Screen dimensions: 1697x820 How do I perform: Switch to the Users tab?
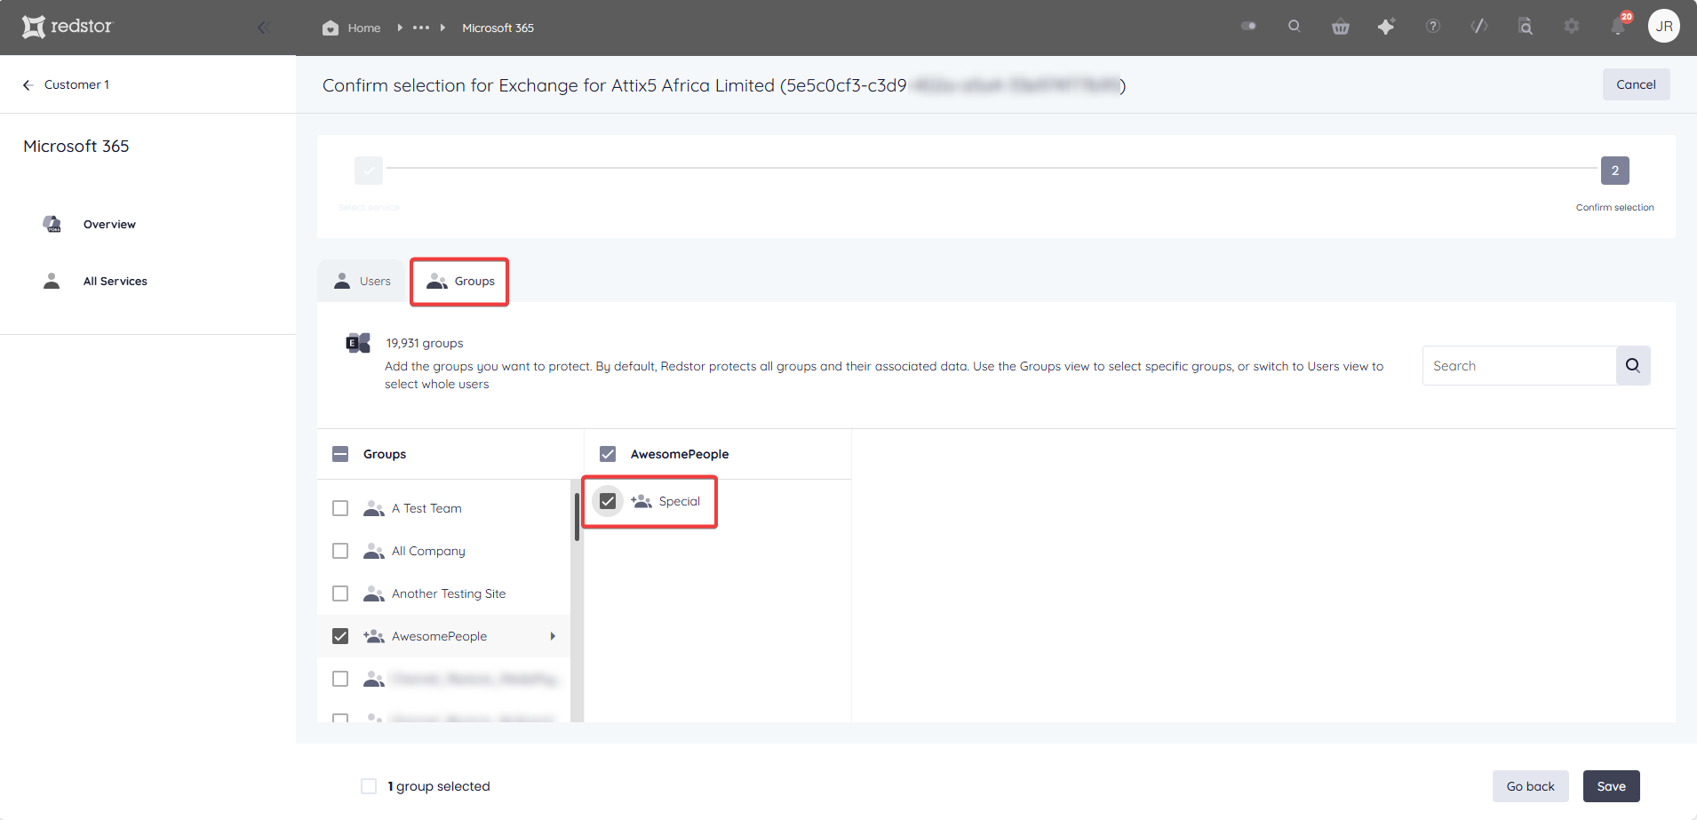pyautogui.click(x=363, y=281)
